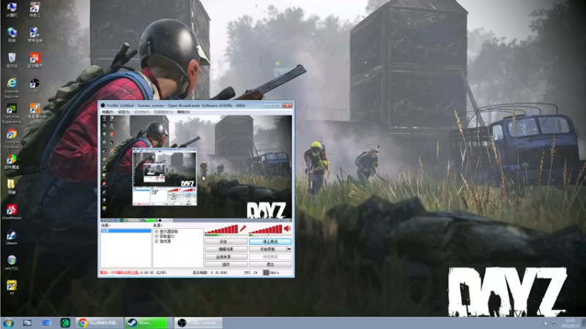Select the 游戏源 source name
Viewport: 586px width, 329px height.
[x=166, y=241]
